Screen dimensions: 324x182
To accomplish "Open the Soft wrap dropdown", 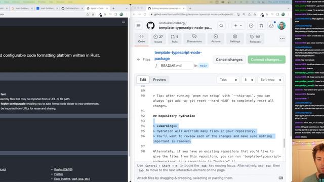I will click(x=270, y=80).
